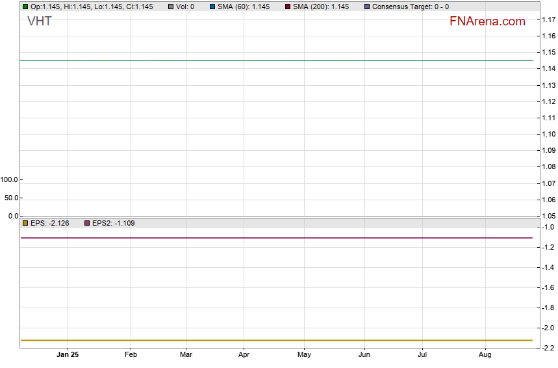The image size is (558, 368).
Task: Click the dark red SMA (200) legend square
Action: click(x=288, y=7)
